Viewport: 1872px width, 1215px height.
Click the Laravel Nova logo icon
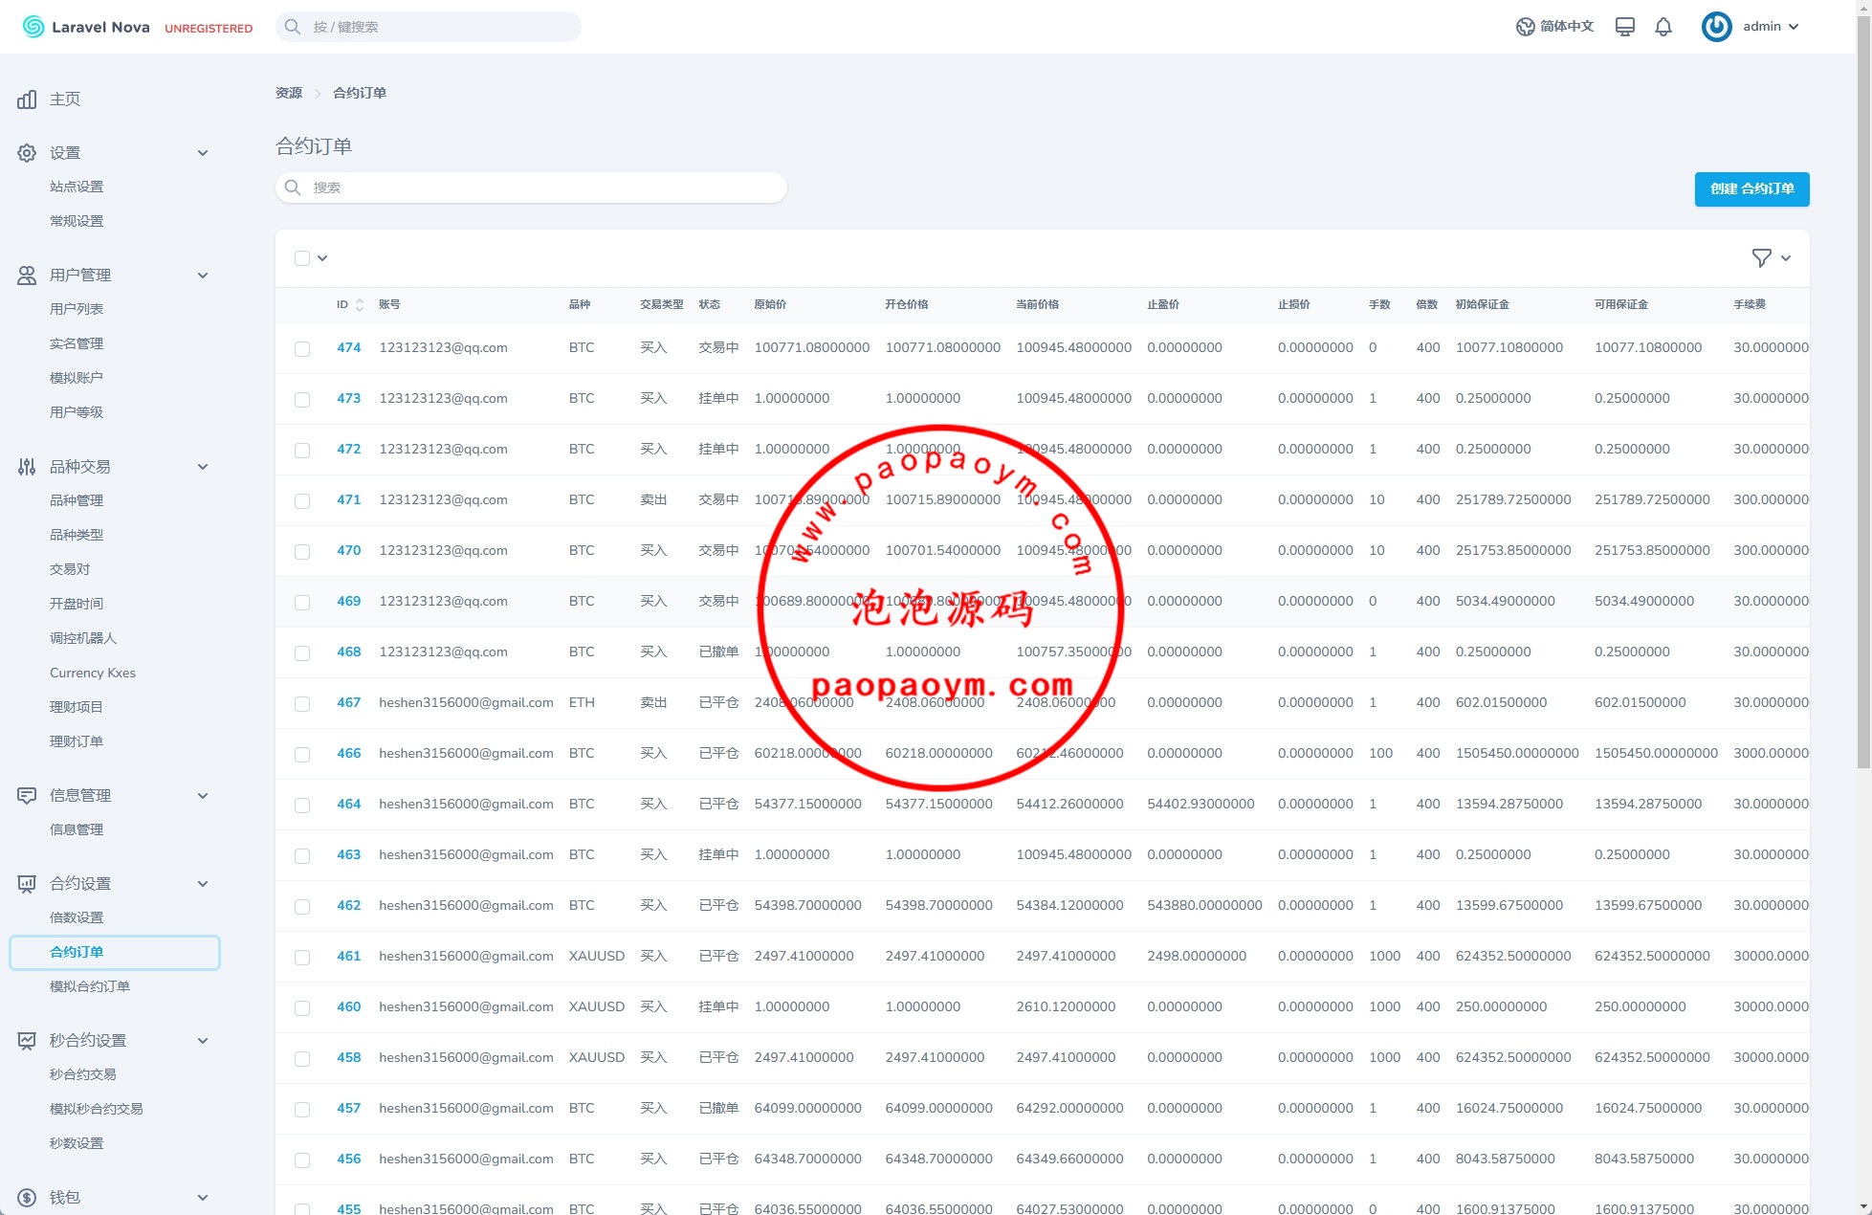pos(33,27)
